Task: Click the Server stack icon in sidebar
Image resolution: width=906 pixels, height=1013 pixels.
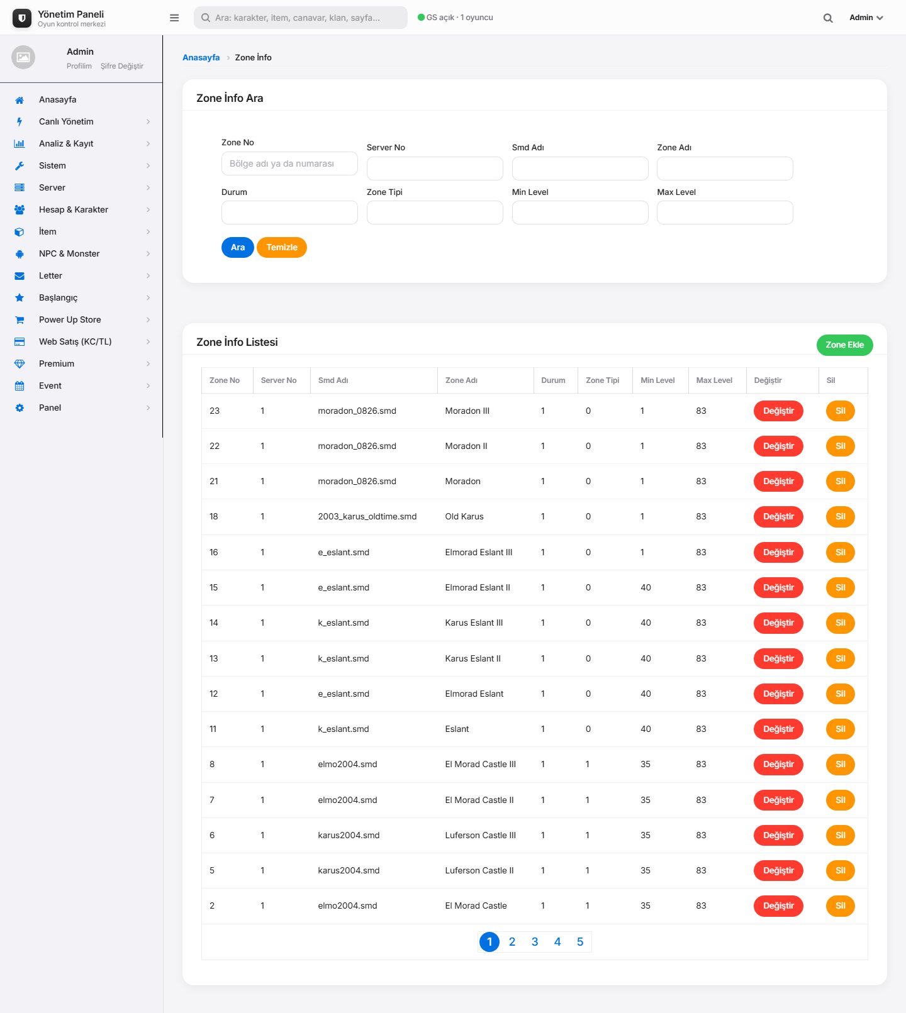Action: (x=20, y=188)
